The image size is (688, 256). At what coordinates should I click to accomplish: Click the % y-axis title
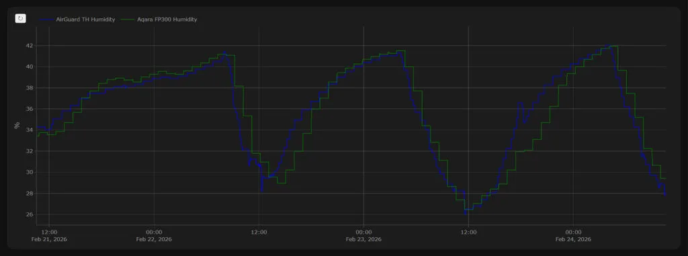pyautogui.click(x=17, y=125)
